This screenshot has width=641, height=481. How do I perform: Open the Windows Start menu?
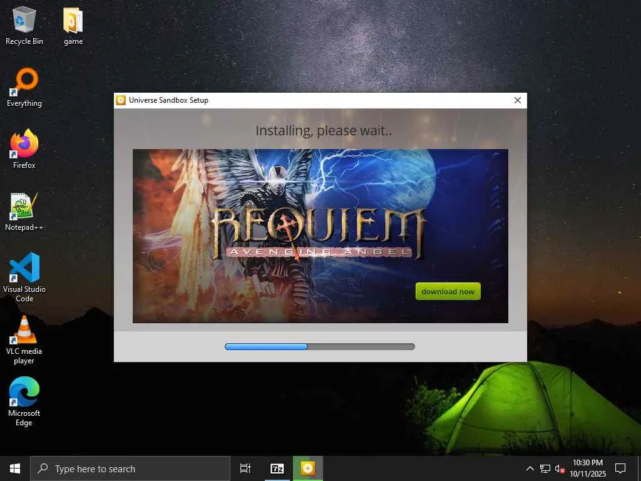pyautogui.click(x=15, y=468)
